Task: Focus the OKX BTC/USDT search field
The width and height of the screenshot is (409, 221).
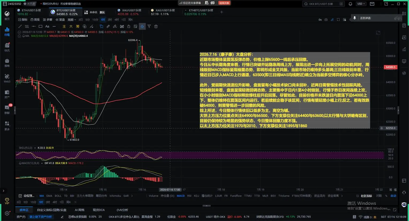Action: [323, 4]
